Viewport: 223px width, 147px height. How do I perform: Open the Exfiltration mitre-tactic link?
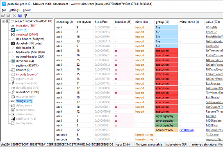[187, 130]
